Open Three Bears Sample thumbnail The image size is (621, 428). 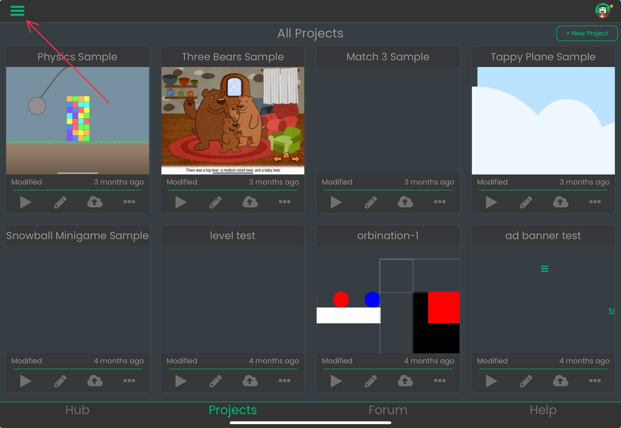(233, 121)
